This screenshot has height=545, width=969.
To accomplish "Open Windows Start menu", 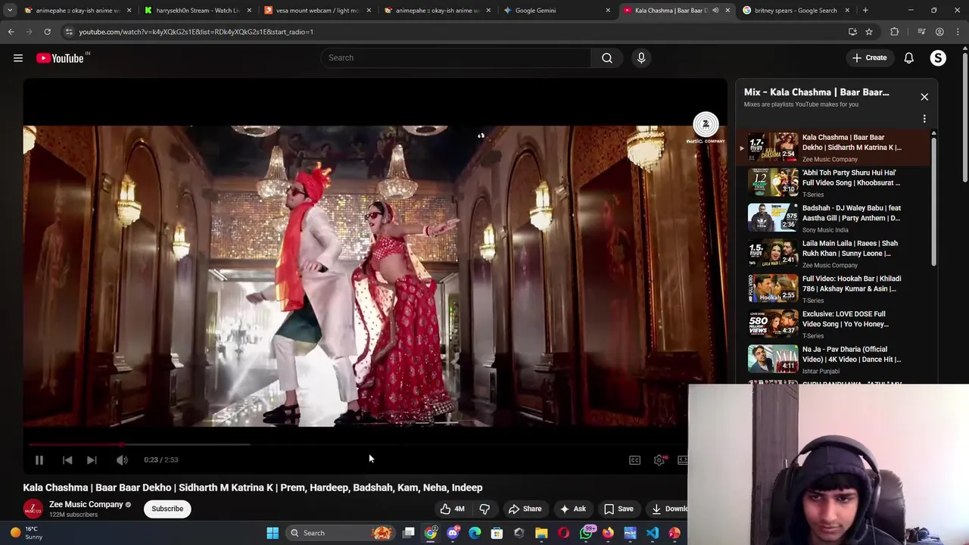I will pyautogui.click(x=273, y=533).
